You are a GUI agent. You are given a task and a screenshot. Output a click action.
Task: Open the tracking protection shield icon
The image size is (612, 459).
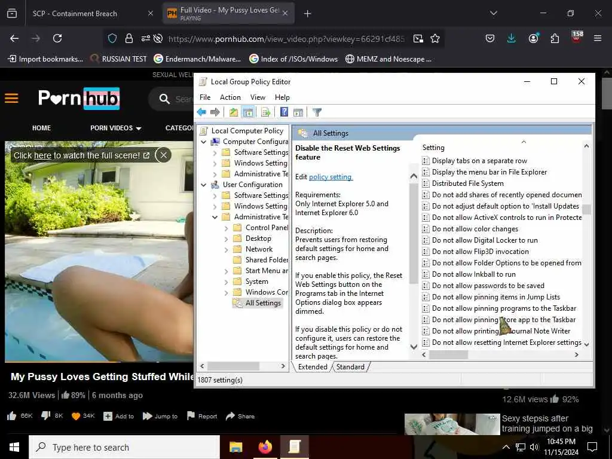point(112,38)
